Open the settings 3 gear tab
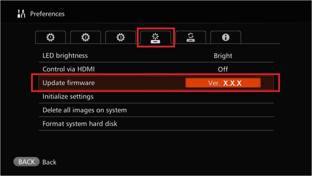The width and height of the screenshot is (312, 176). click(x=121, y=37)
